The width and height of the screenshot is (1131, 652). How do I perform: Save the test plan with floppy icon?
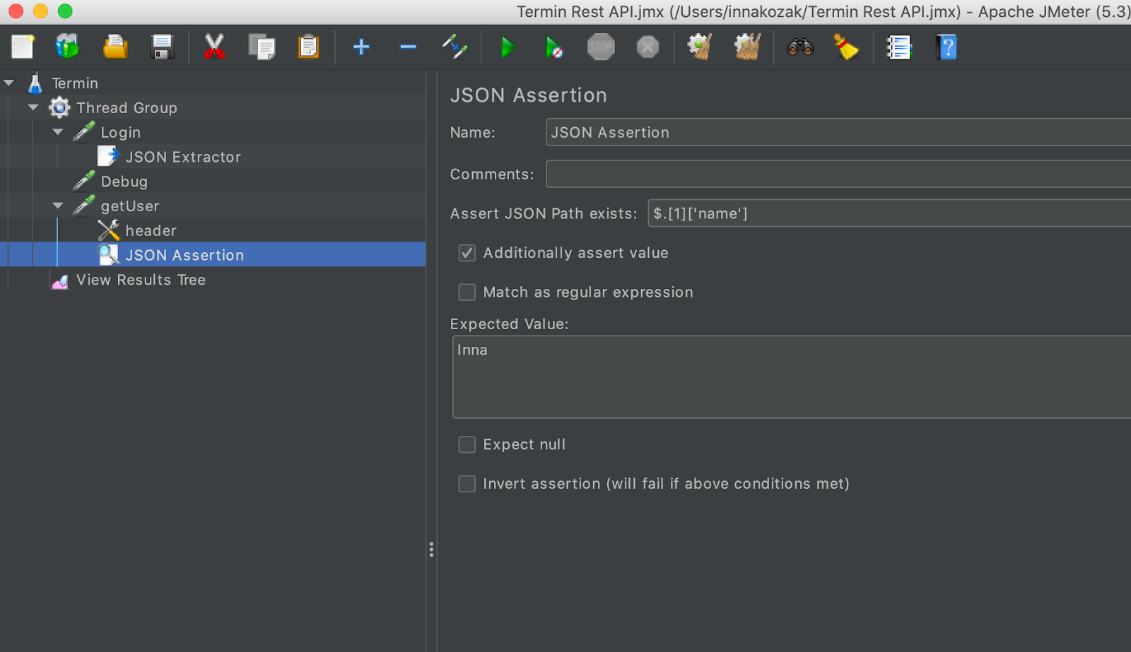tap(163, 47)
